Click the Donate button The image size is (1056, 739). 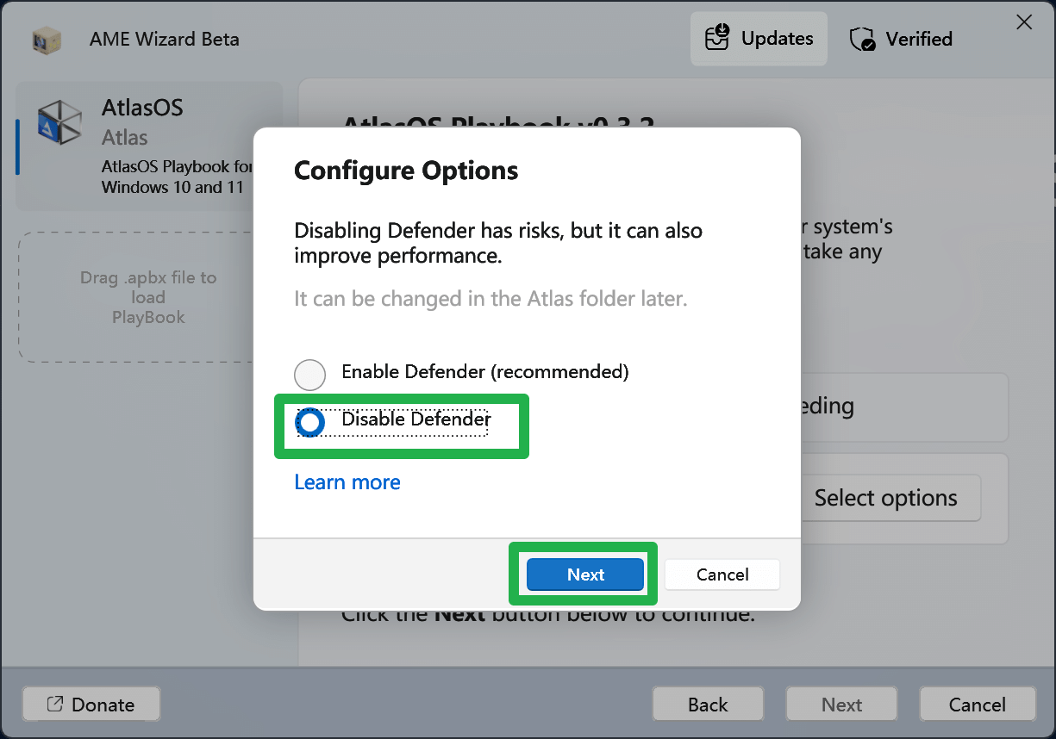click(x=91, y=705)
